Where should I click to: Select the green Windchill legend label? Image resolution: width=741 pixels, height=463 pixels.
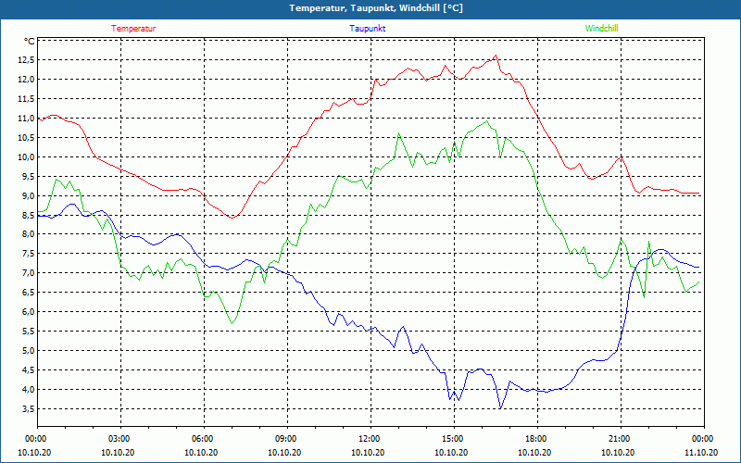tap(601, 29)
